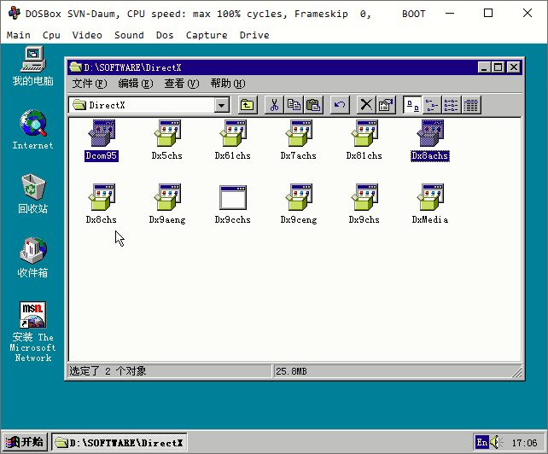
Task: Switch to details view
Action: click(471, 105)
